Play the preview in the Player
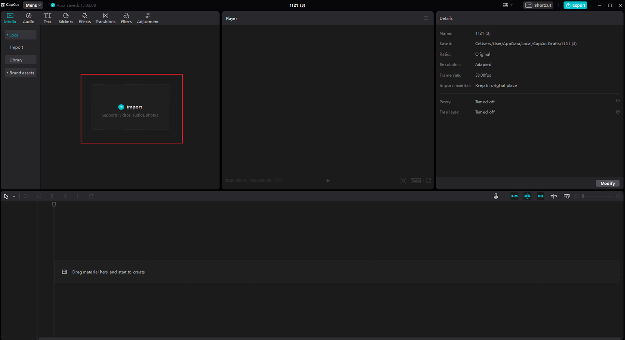Viewport: 625px width, 340px height. click(328, 181)
